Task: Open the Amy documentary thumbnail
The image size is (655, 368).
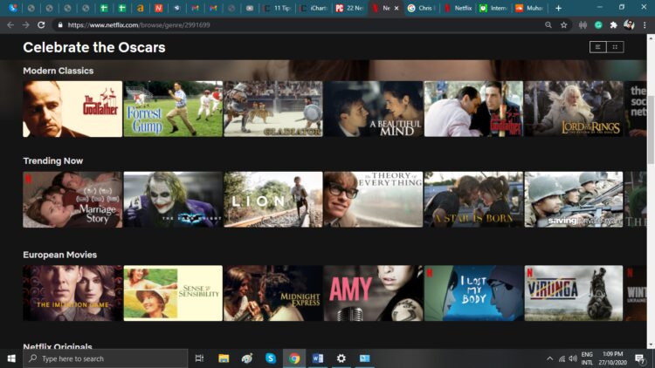Action: coord(374,293)
